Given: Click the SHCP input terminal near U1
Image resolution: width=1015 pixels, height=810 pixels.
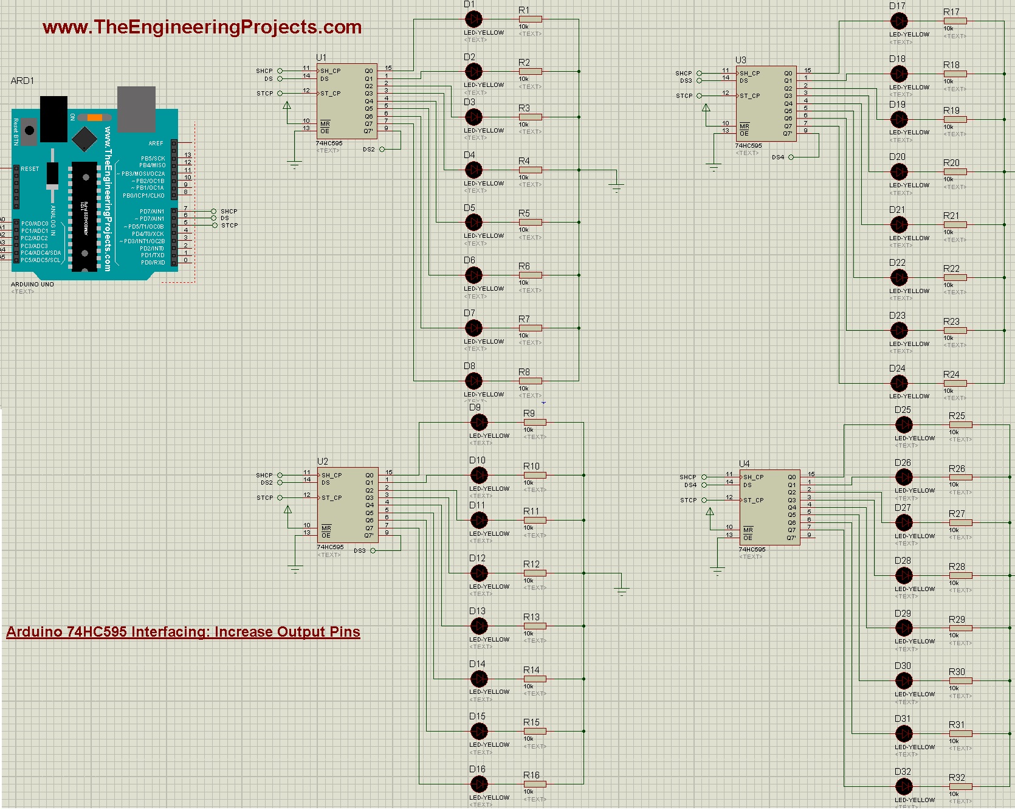Looking at the screenshot, I should pyautogui.click(x=279, y=70).
